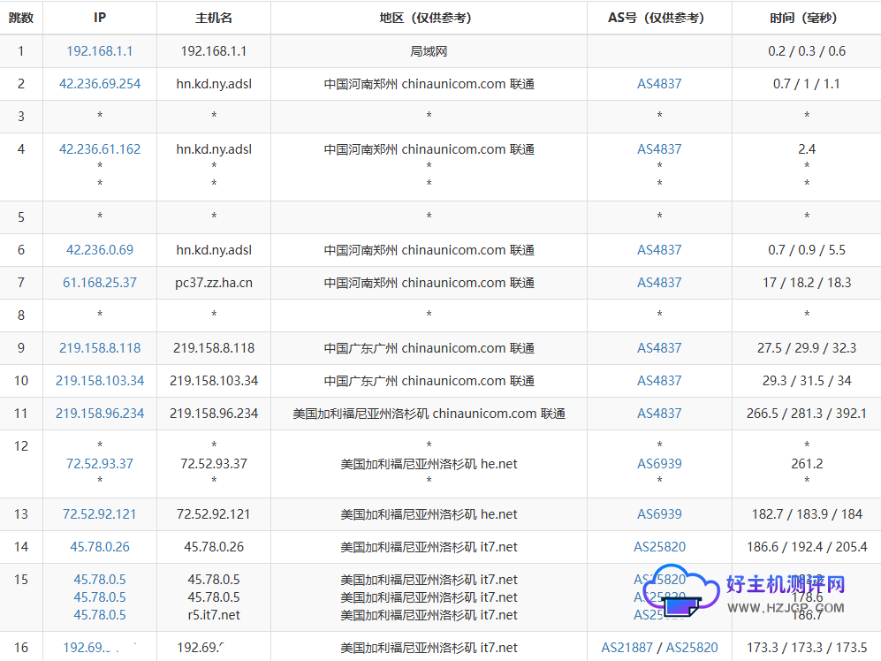Click AS6939 link on hop 13

point(658,513)
